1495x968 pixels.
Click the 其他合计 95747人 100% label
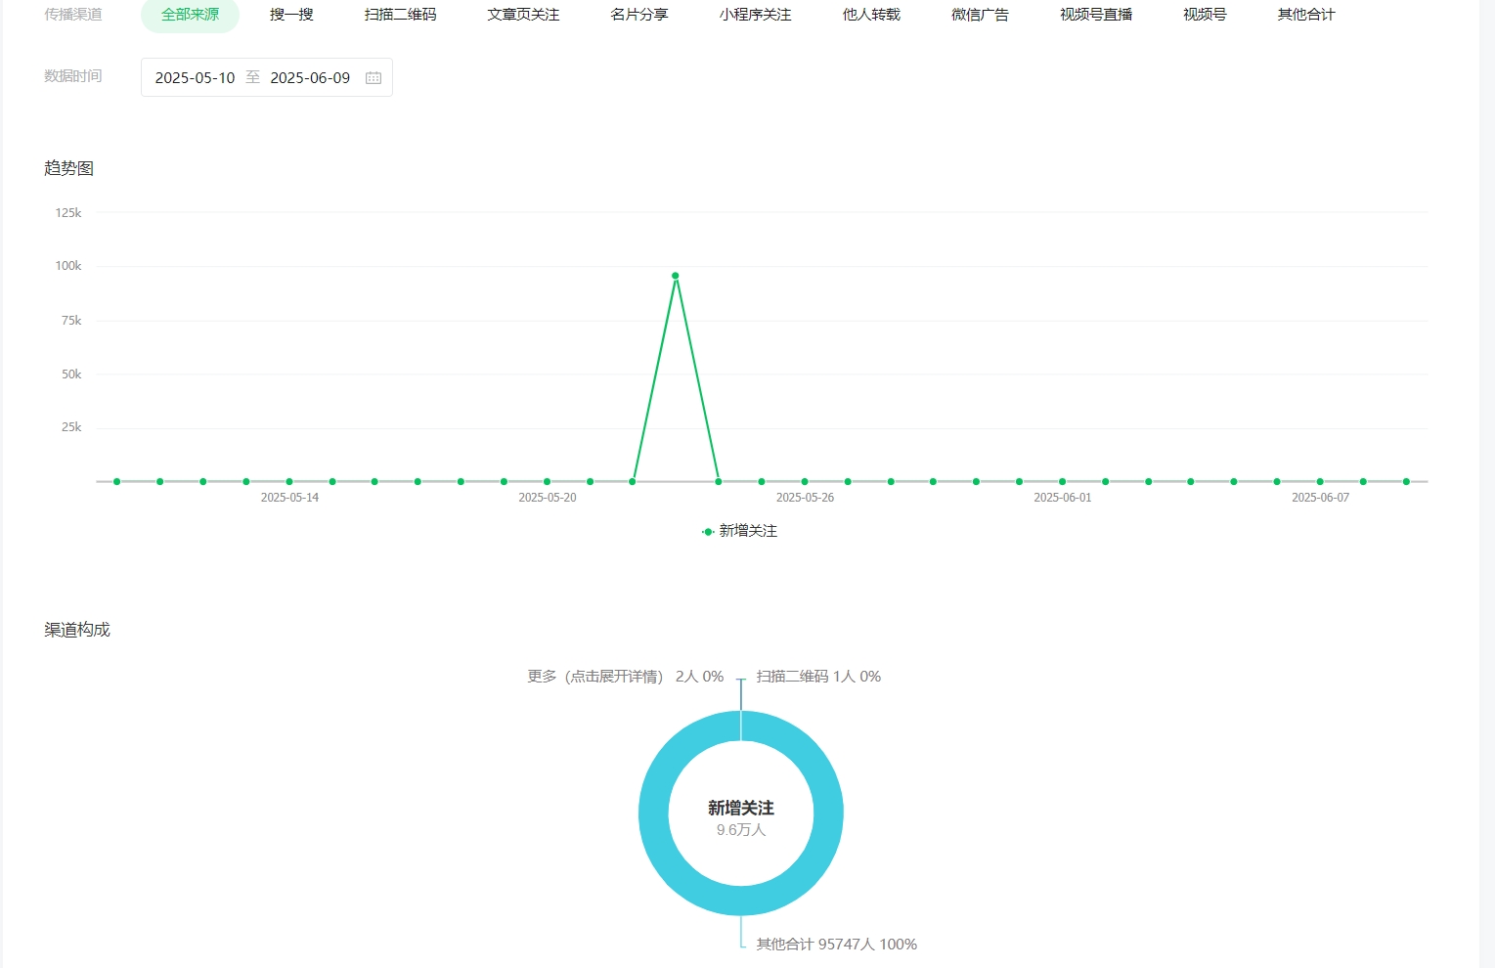tap(837, 945)
